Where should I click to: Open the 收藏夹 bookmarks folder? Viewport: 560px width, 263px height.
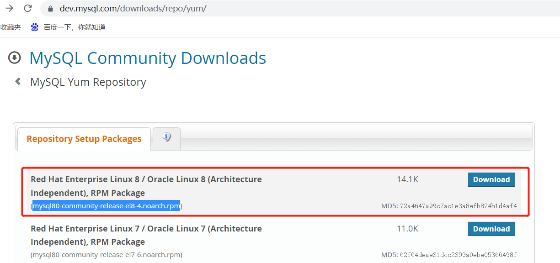pos(11,27)
